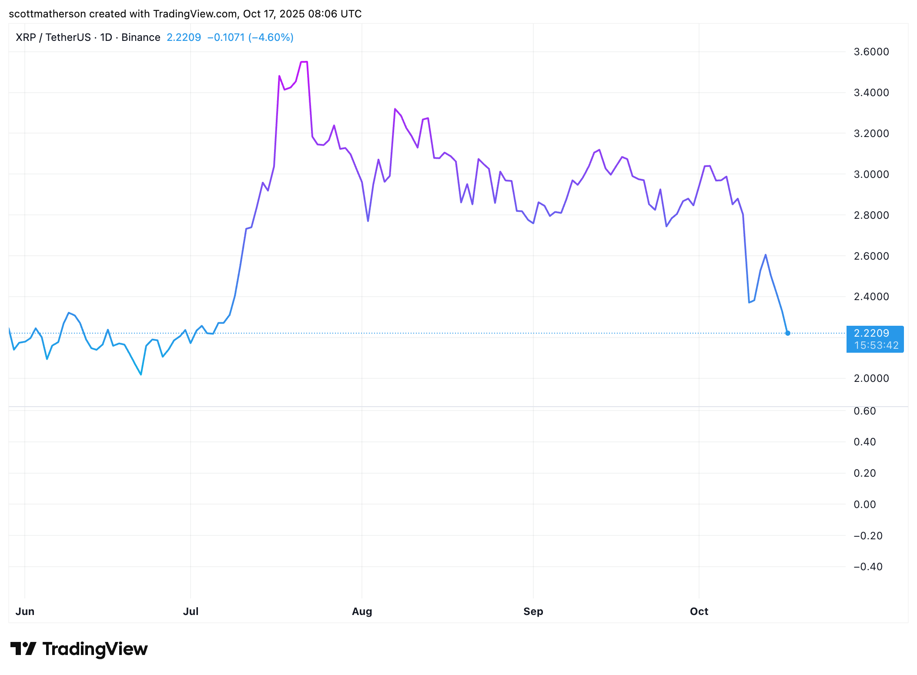The height and width of the screenshot is (675, 917).
Task: Click the TradingView logo icon
Action: [23, 648]
